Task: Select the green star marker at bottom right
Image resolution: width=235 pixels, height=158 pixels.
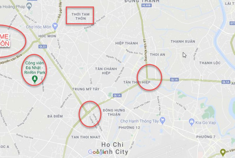Action: pyautogui.click(x=223, y=152)
